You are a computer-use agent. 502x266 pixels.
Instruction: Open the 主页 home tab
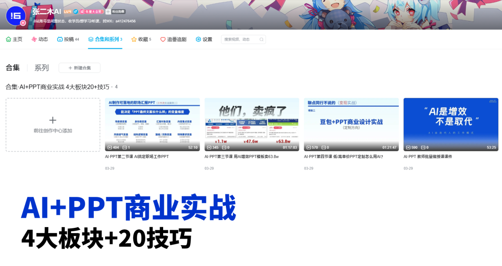click(x=14, y=39)
